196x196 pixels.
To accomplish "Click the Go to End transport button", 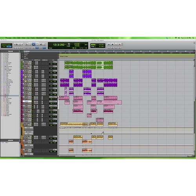I will coord(120,48).
